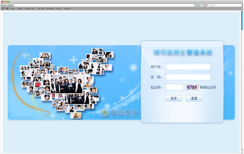Open the YouTube bookmark
The height and width of the screenshot is (154, 244).
pos(41,9)
